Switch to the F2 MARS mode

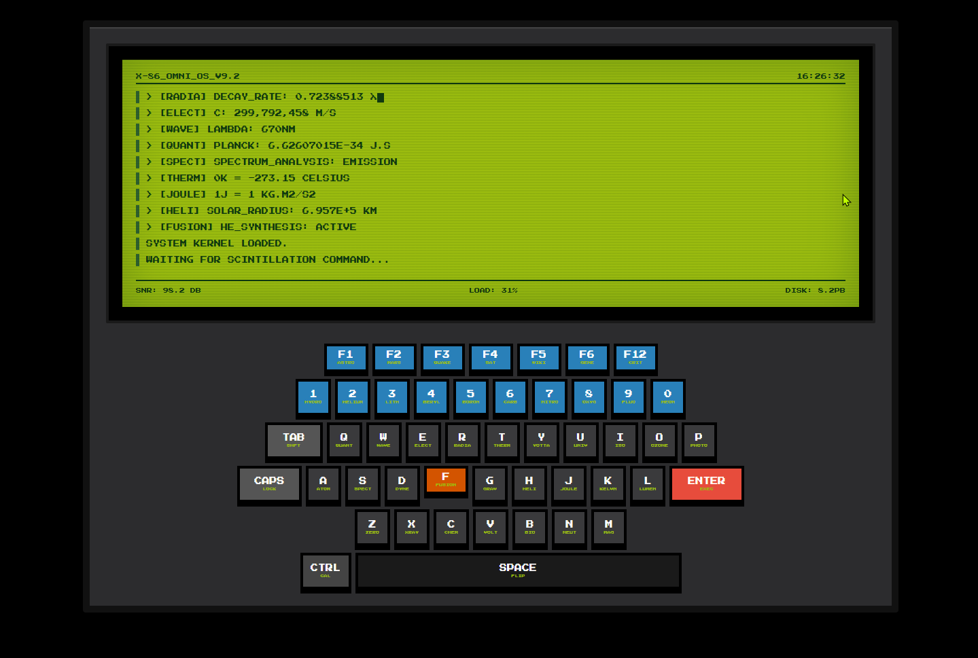394,358
